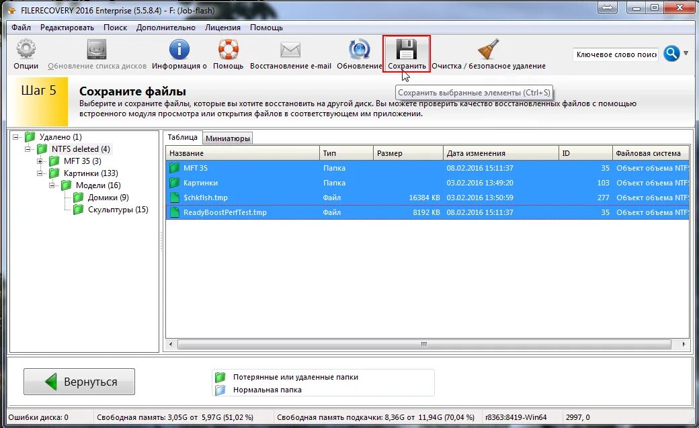Screen dimensions: 699x428
Task: Click the Свободная память подкачки status entry
Action: click(x=375, y=417)
